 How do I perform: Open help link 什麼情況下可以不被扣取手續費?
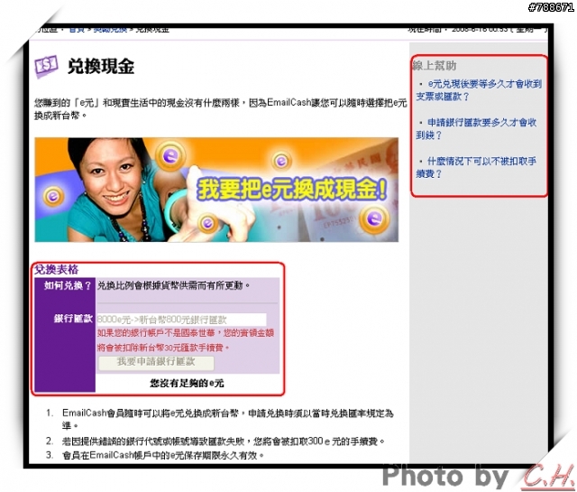(476, 167)
